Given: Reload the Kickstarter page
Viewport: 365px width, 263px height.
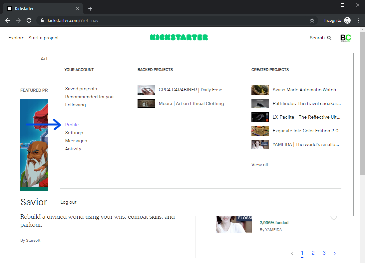Looking at the screenshot, I should click(29, 20).
